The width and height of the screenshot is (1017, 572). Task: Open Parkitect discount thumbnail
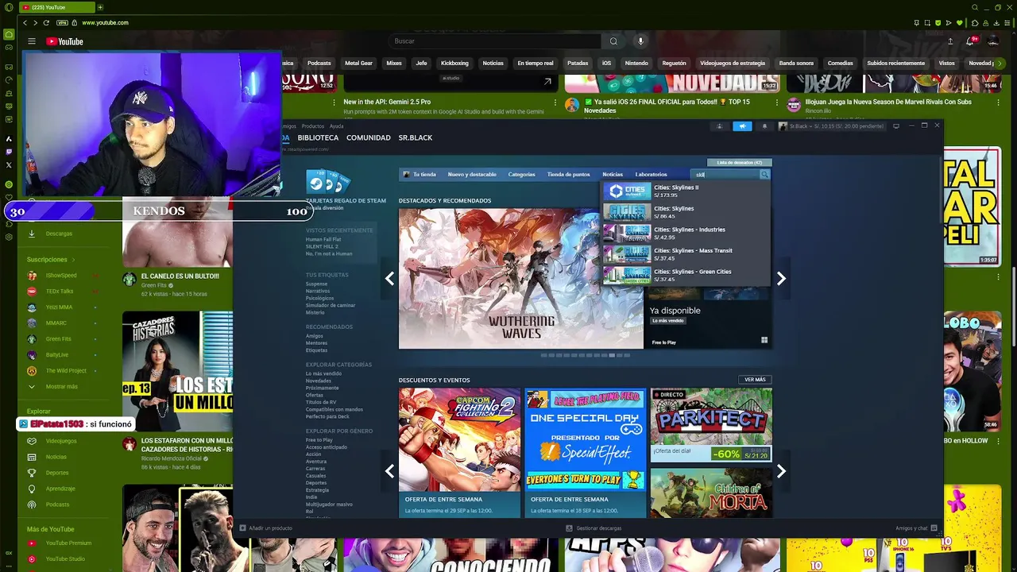click(711, 425)
